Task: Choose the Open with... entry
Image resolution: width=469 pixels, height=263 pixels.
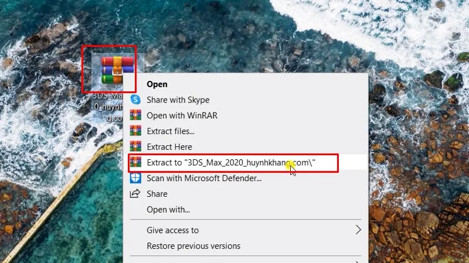Action: pyautogui.click(x=168, y=209)
